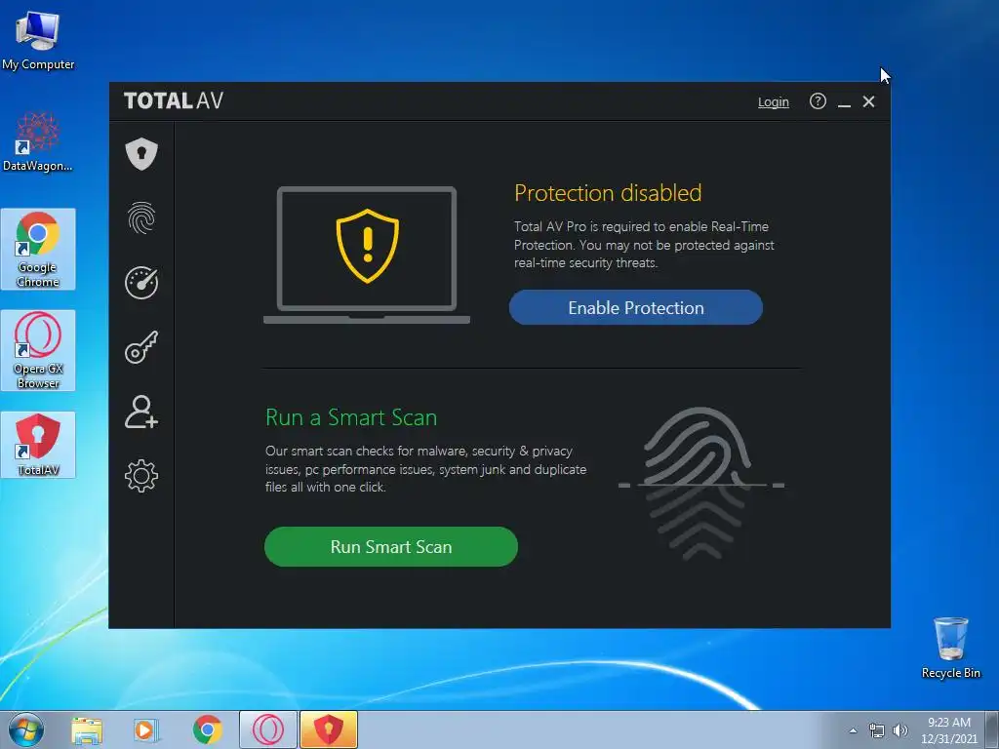Viewport: 999px width, 749px height.
Task: Click the TOTAL AV logo in header
Action: coord(174,100)
